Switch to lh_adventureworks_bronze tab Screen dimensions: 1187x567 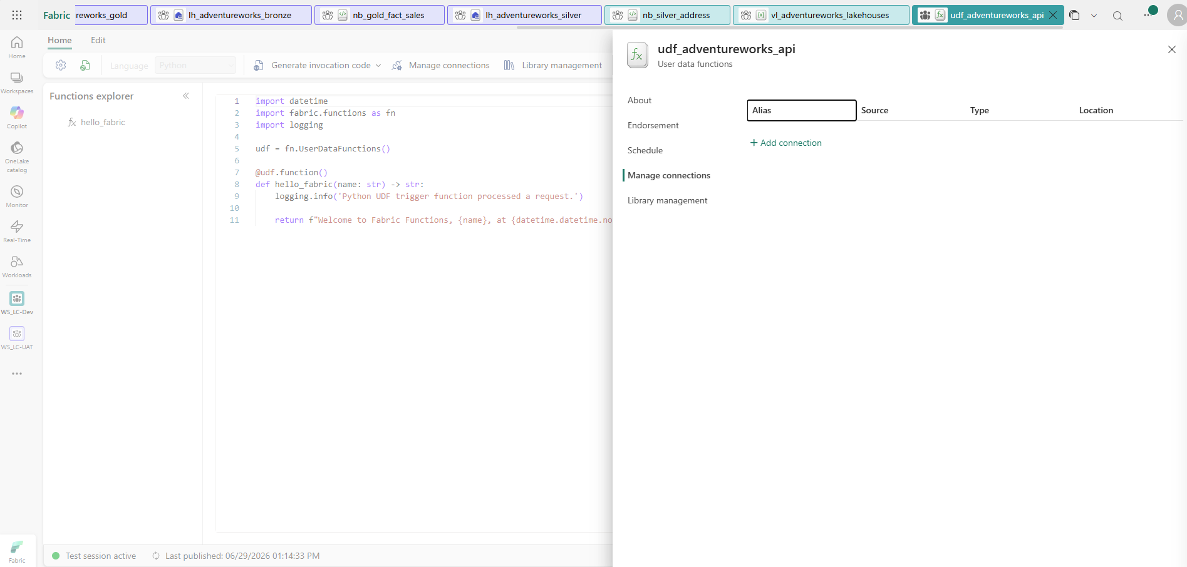tap(231, 15)
